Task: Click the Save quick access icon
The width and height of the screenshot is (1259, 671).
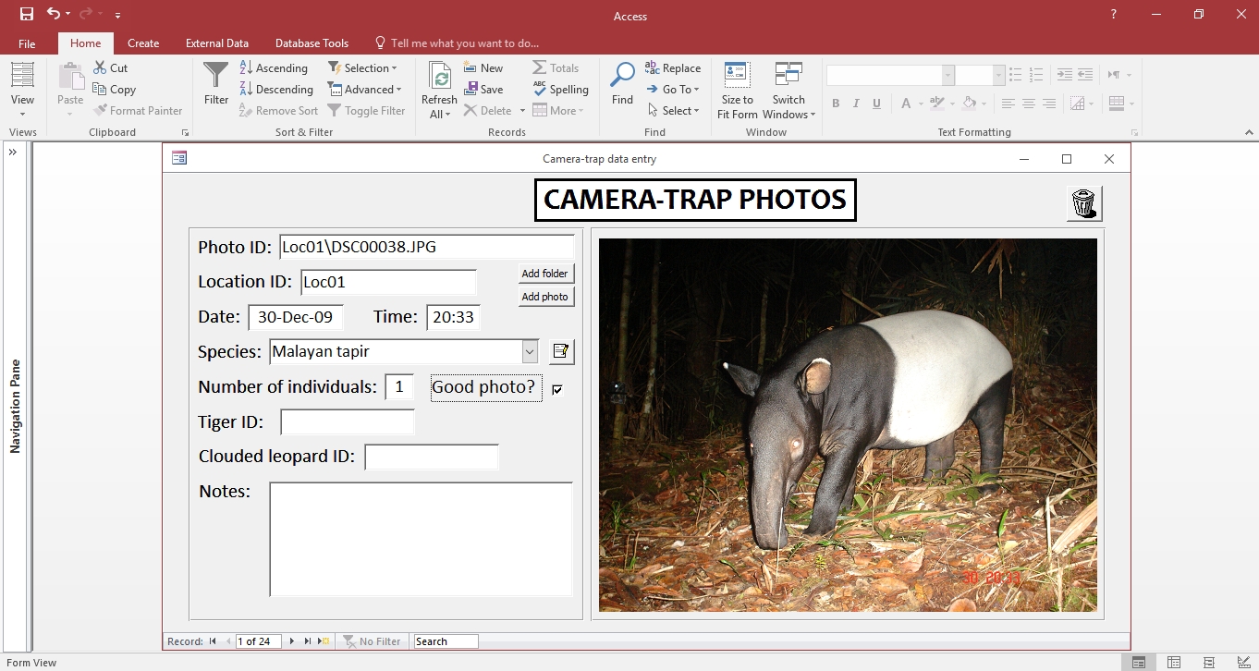Action: (26, 14)
